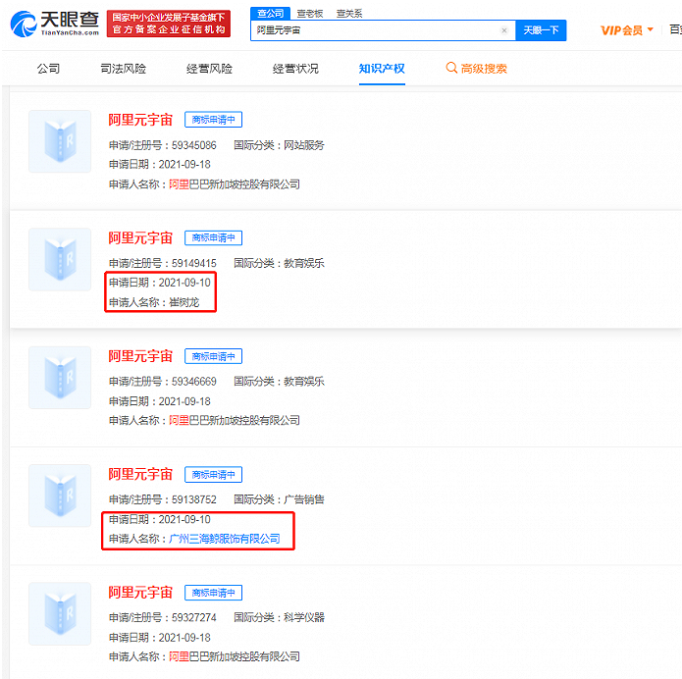Open the first 阿里元宇宙 trademark thumbnail
Screen dimensions: 682x679
(x=60, y=141)
